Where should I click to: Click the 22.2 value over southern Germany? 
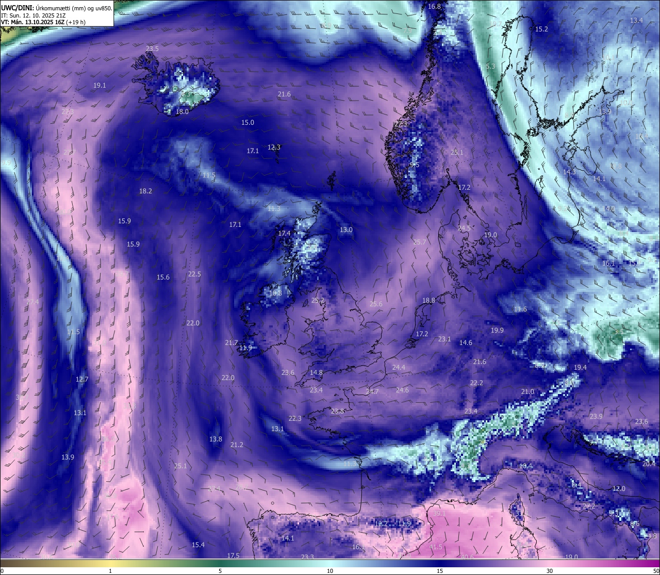(476, 383)
